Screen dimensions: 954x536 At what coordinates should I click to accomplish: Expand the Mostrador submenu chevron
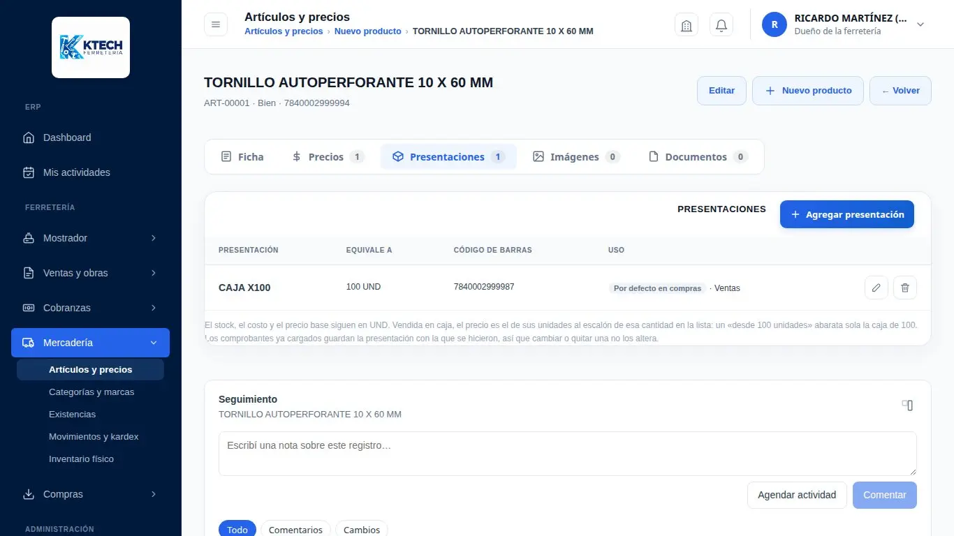tap(154, 238)
